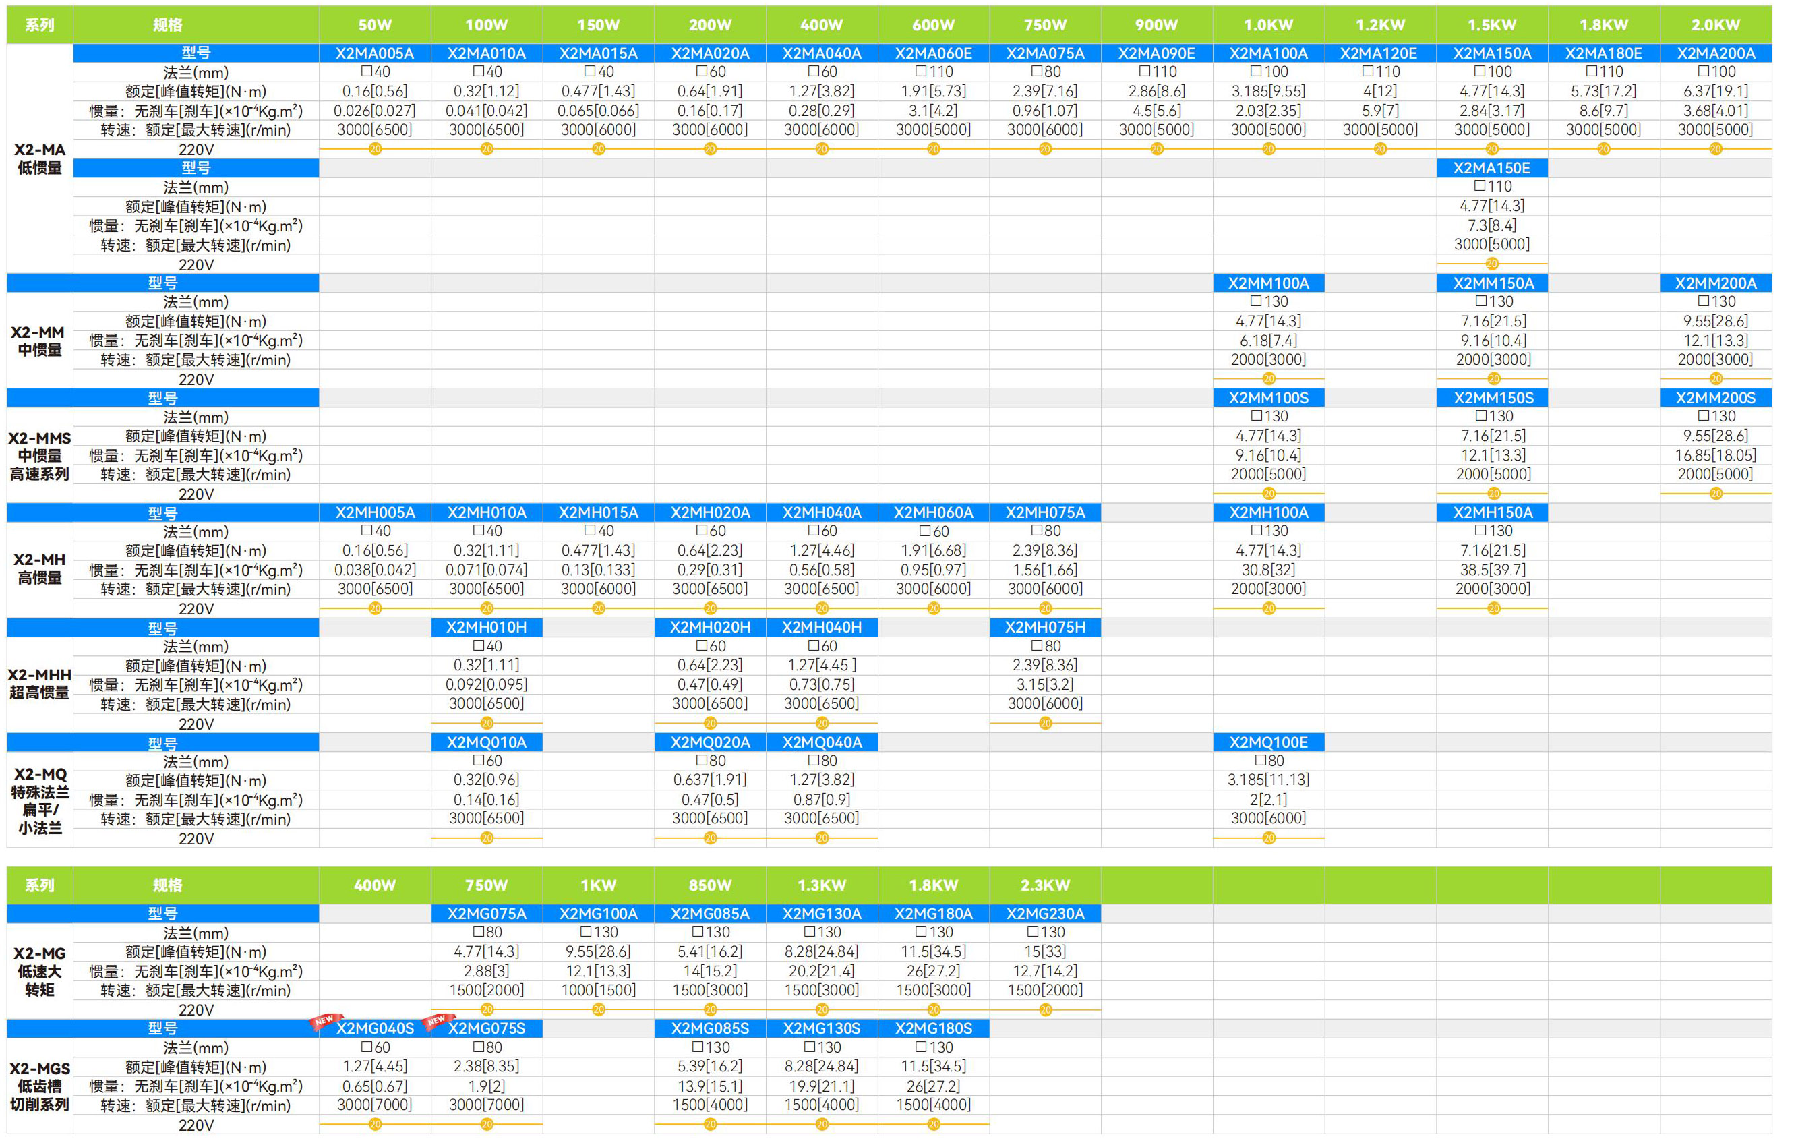Image resolution: width=1796 pixels, height=1145 pixels.
Task: Select the 850W column header
Action: point(709,885)
